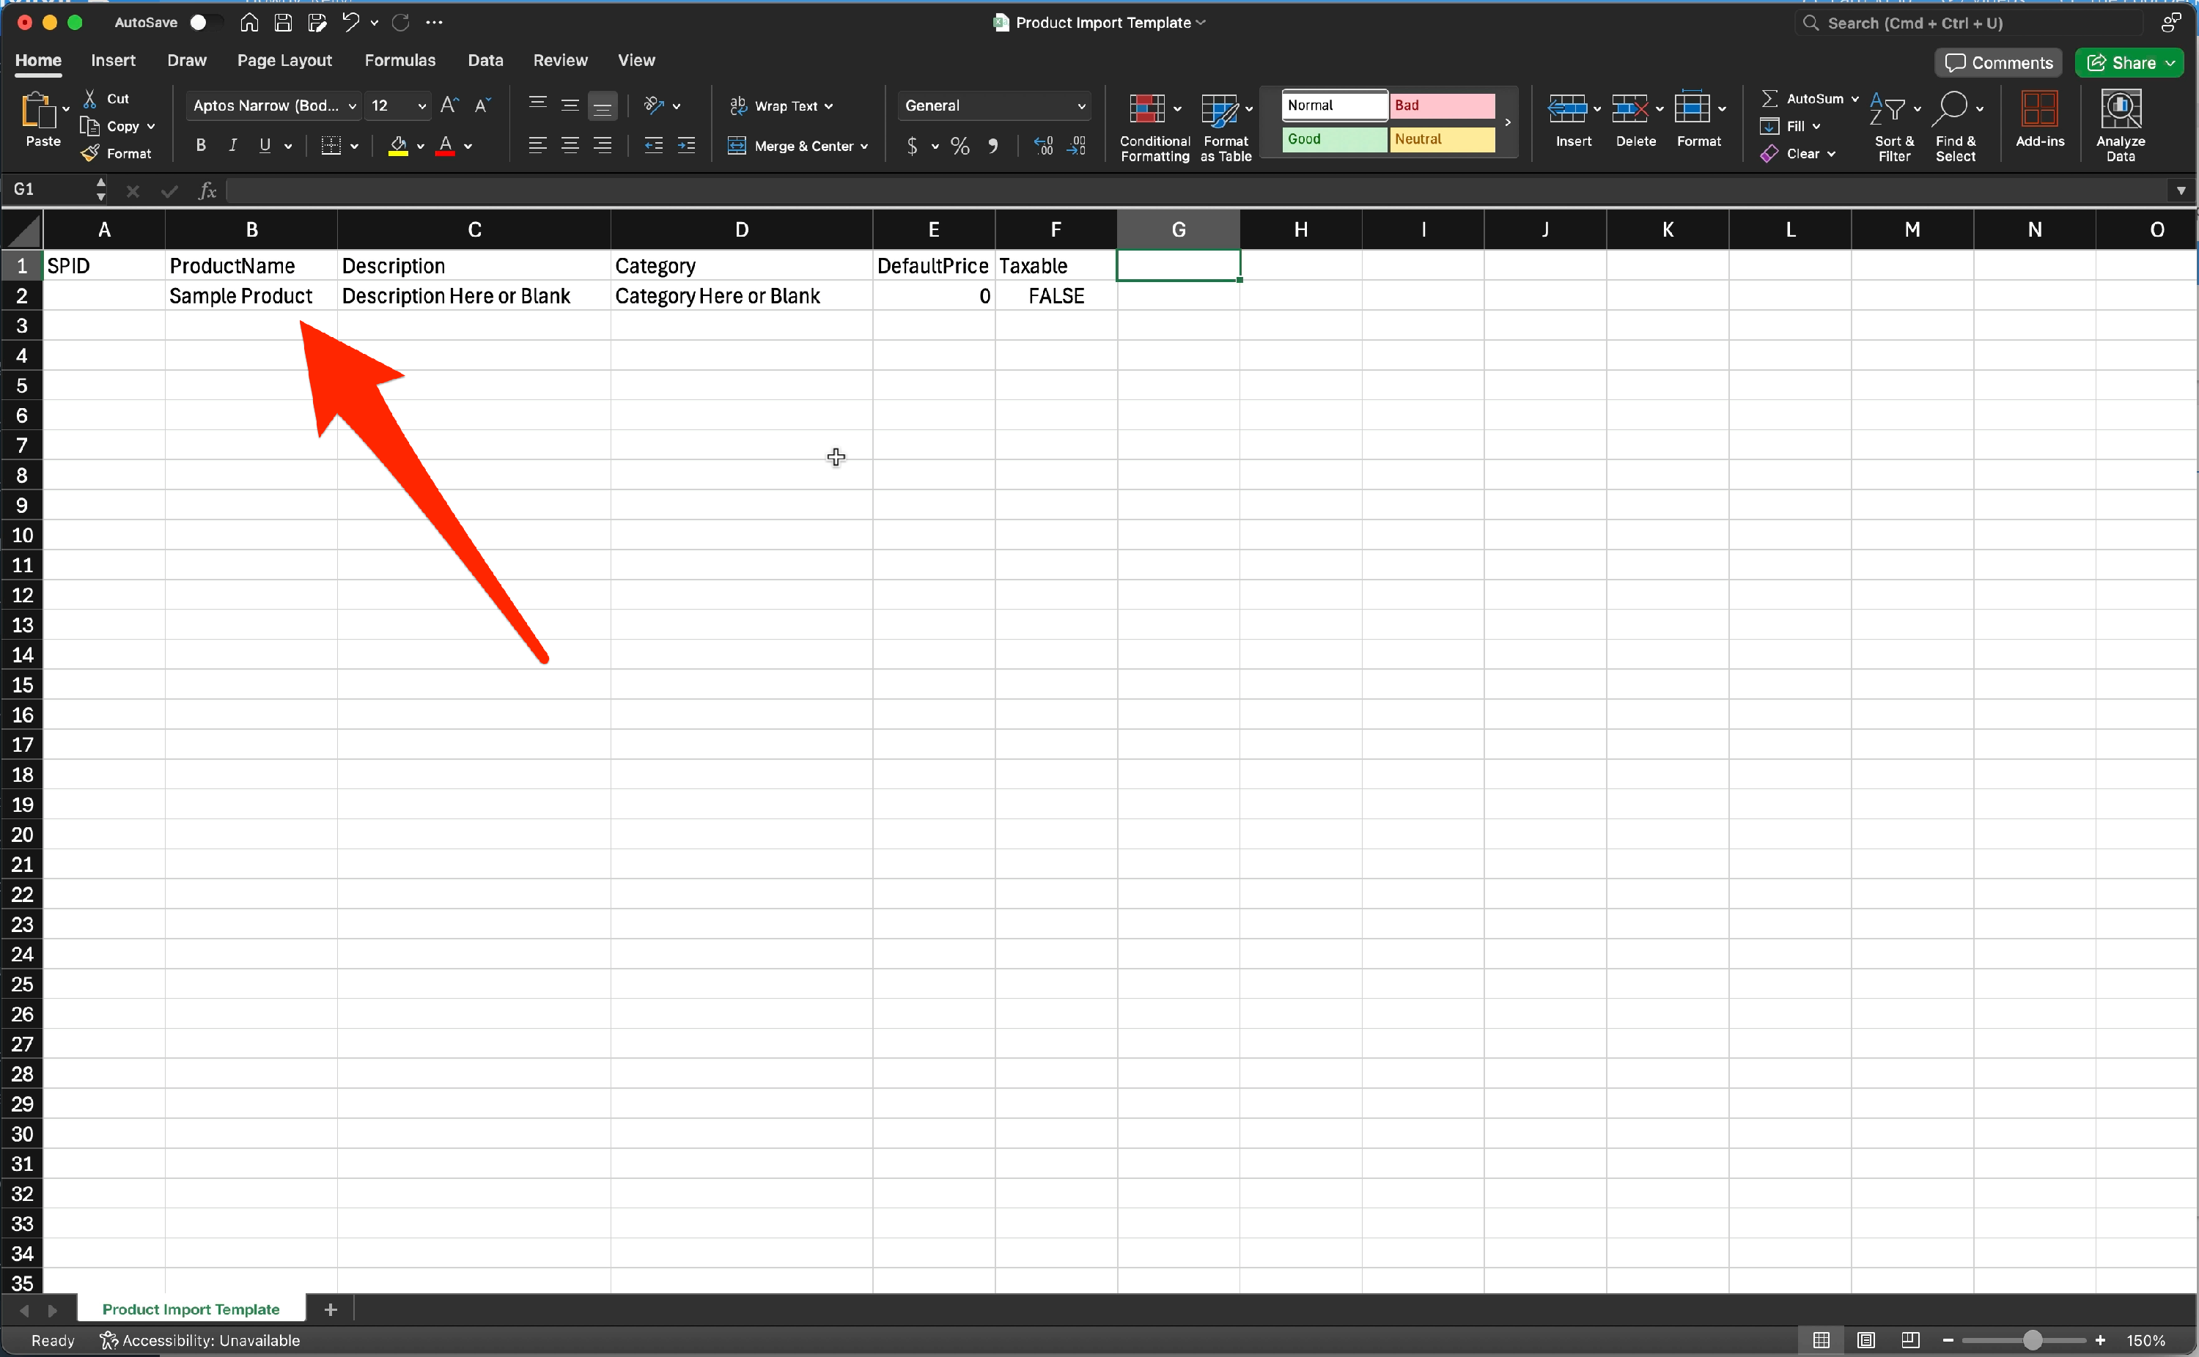2199x1357 pixels.
Task: Open the Comments pane button
Action: click(1998, 63)
